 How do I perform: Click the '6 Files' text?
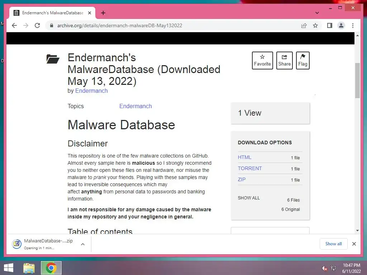(x=293, y=200)
